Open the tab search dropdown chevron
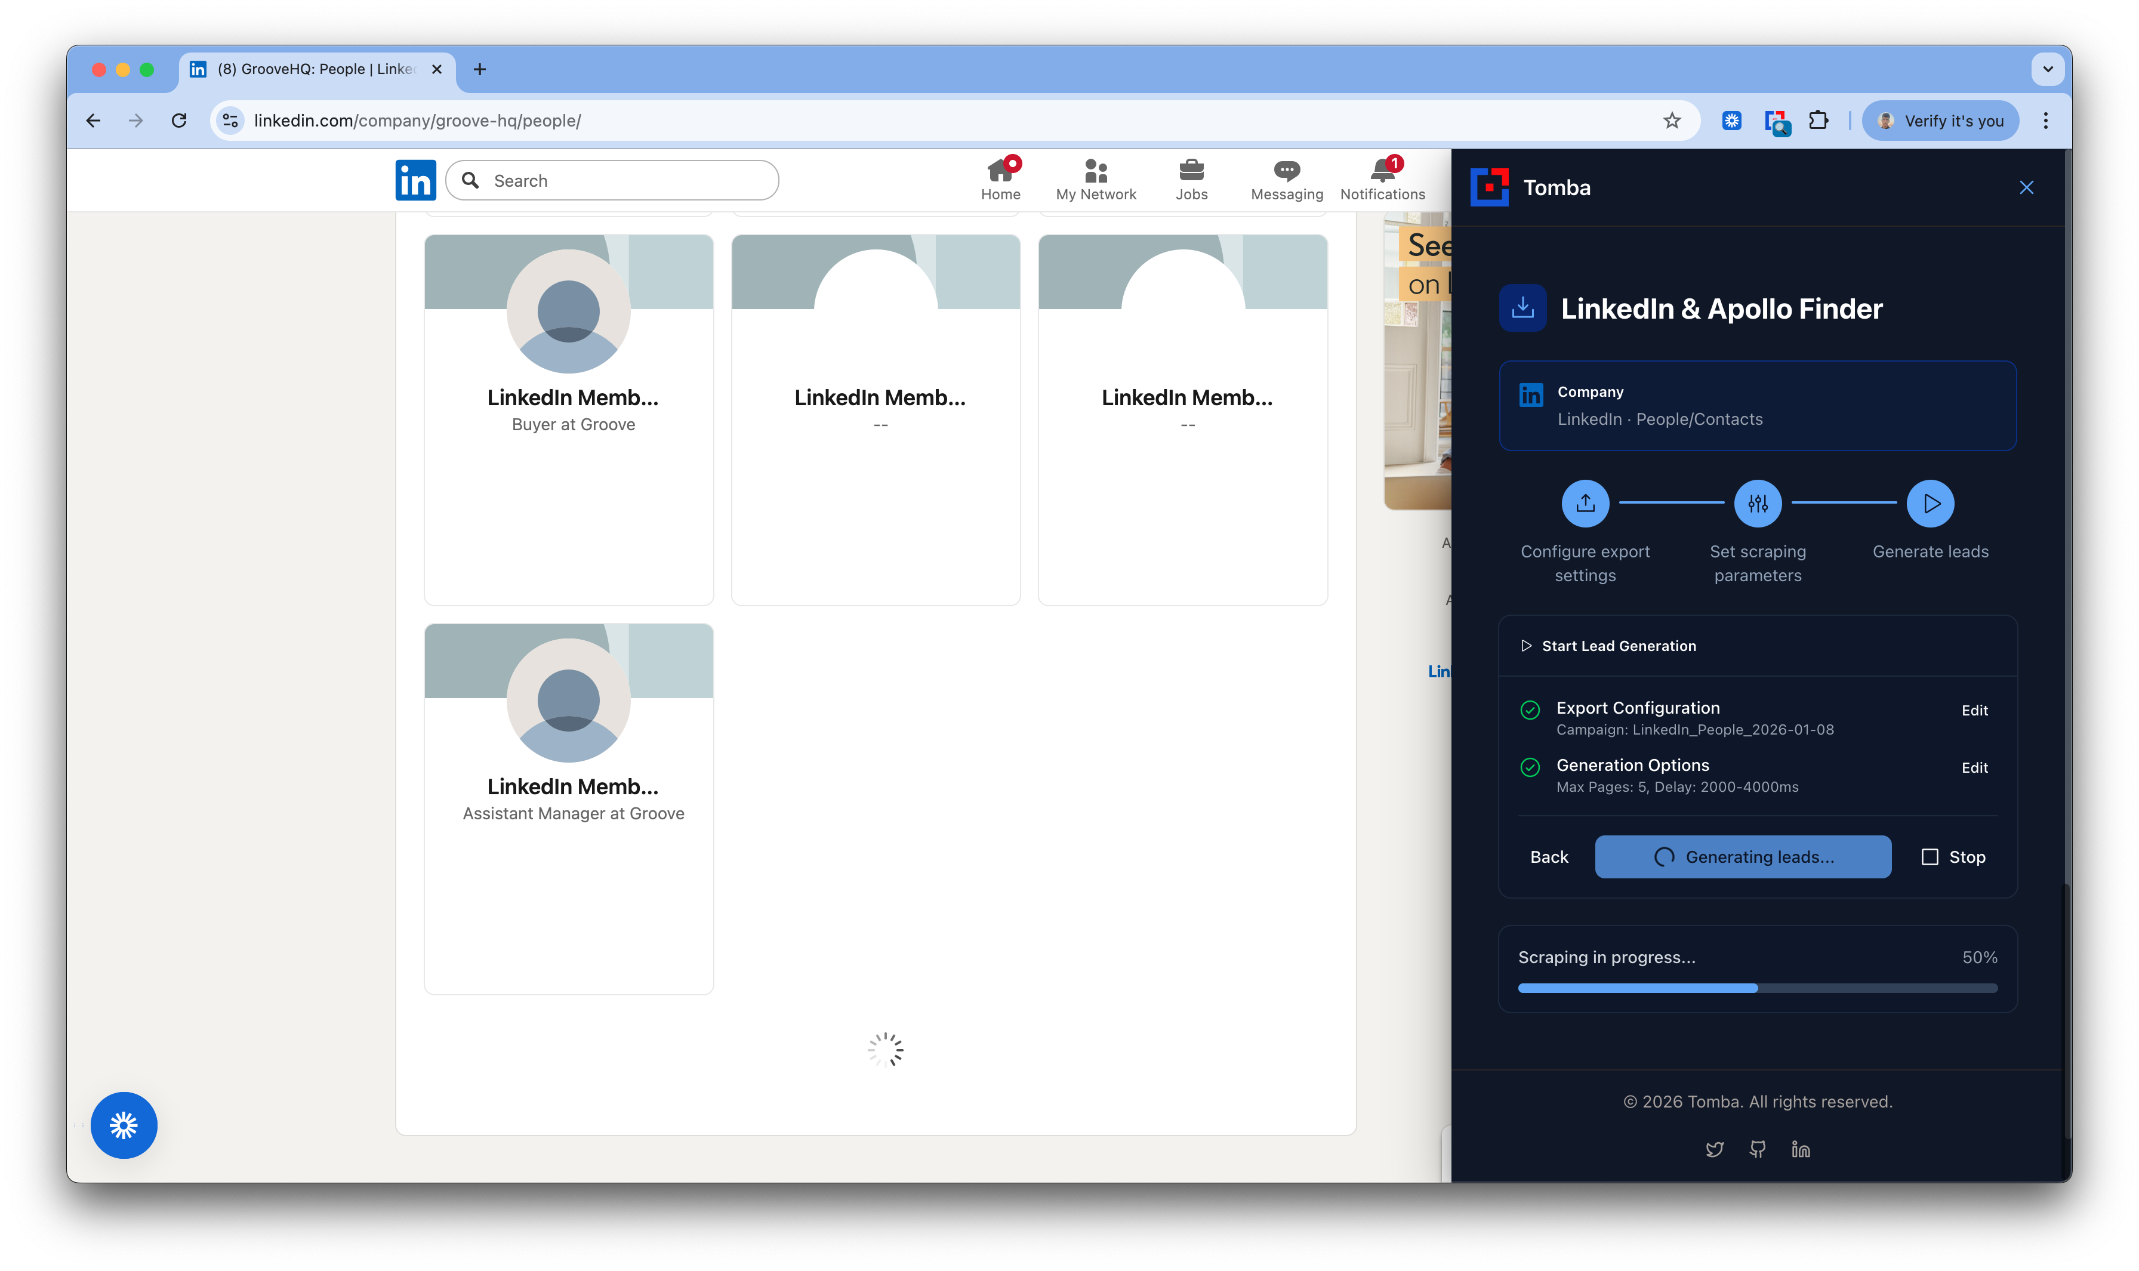The image size is (2139, 1271). (x=2047, y=69)
